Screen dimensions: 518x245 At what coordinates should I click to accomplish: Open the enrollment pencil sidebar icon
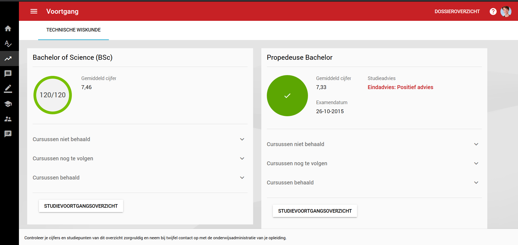tap(8, 89)
